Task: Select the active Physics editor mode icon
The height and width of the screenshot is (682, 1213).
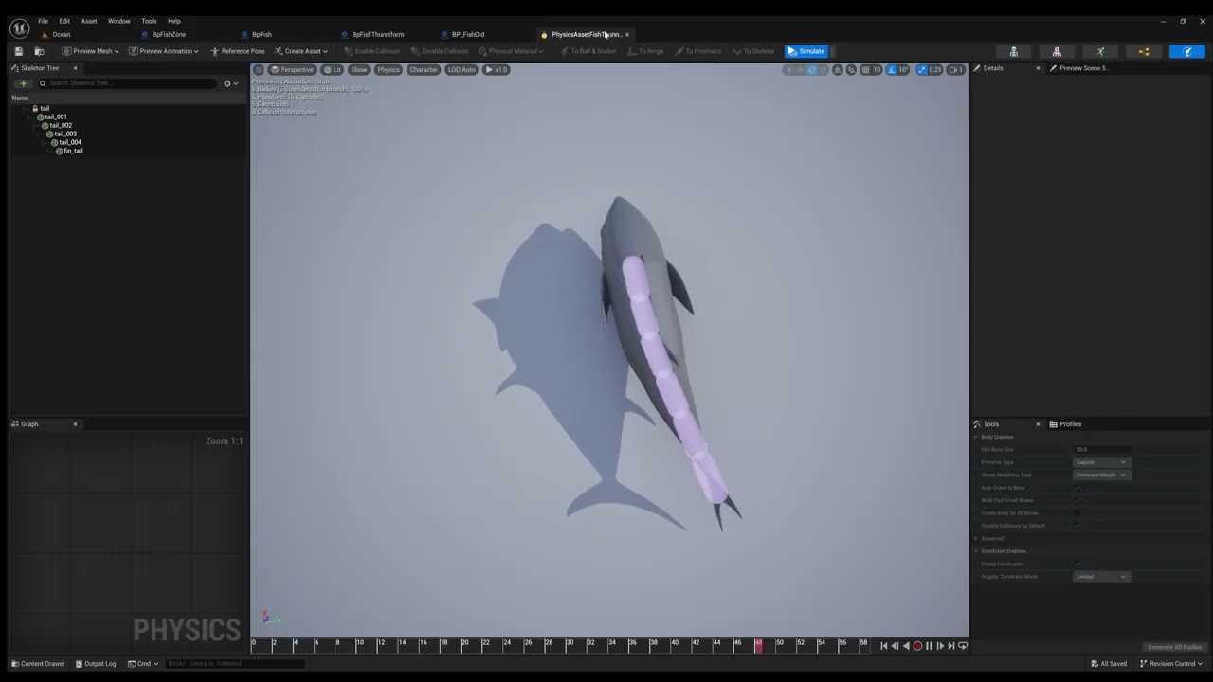Action: click(1187, 51)
